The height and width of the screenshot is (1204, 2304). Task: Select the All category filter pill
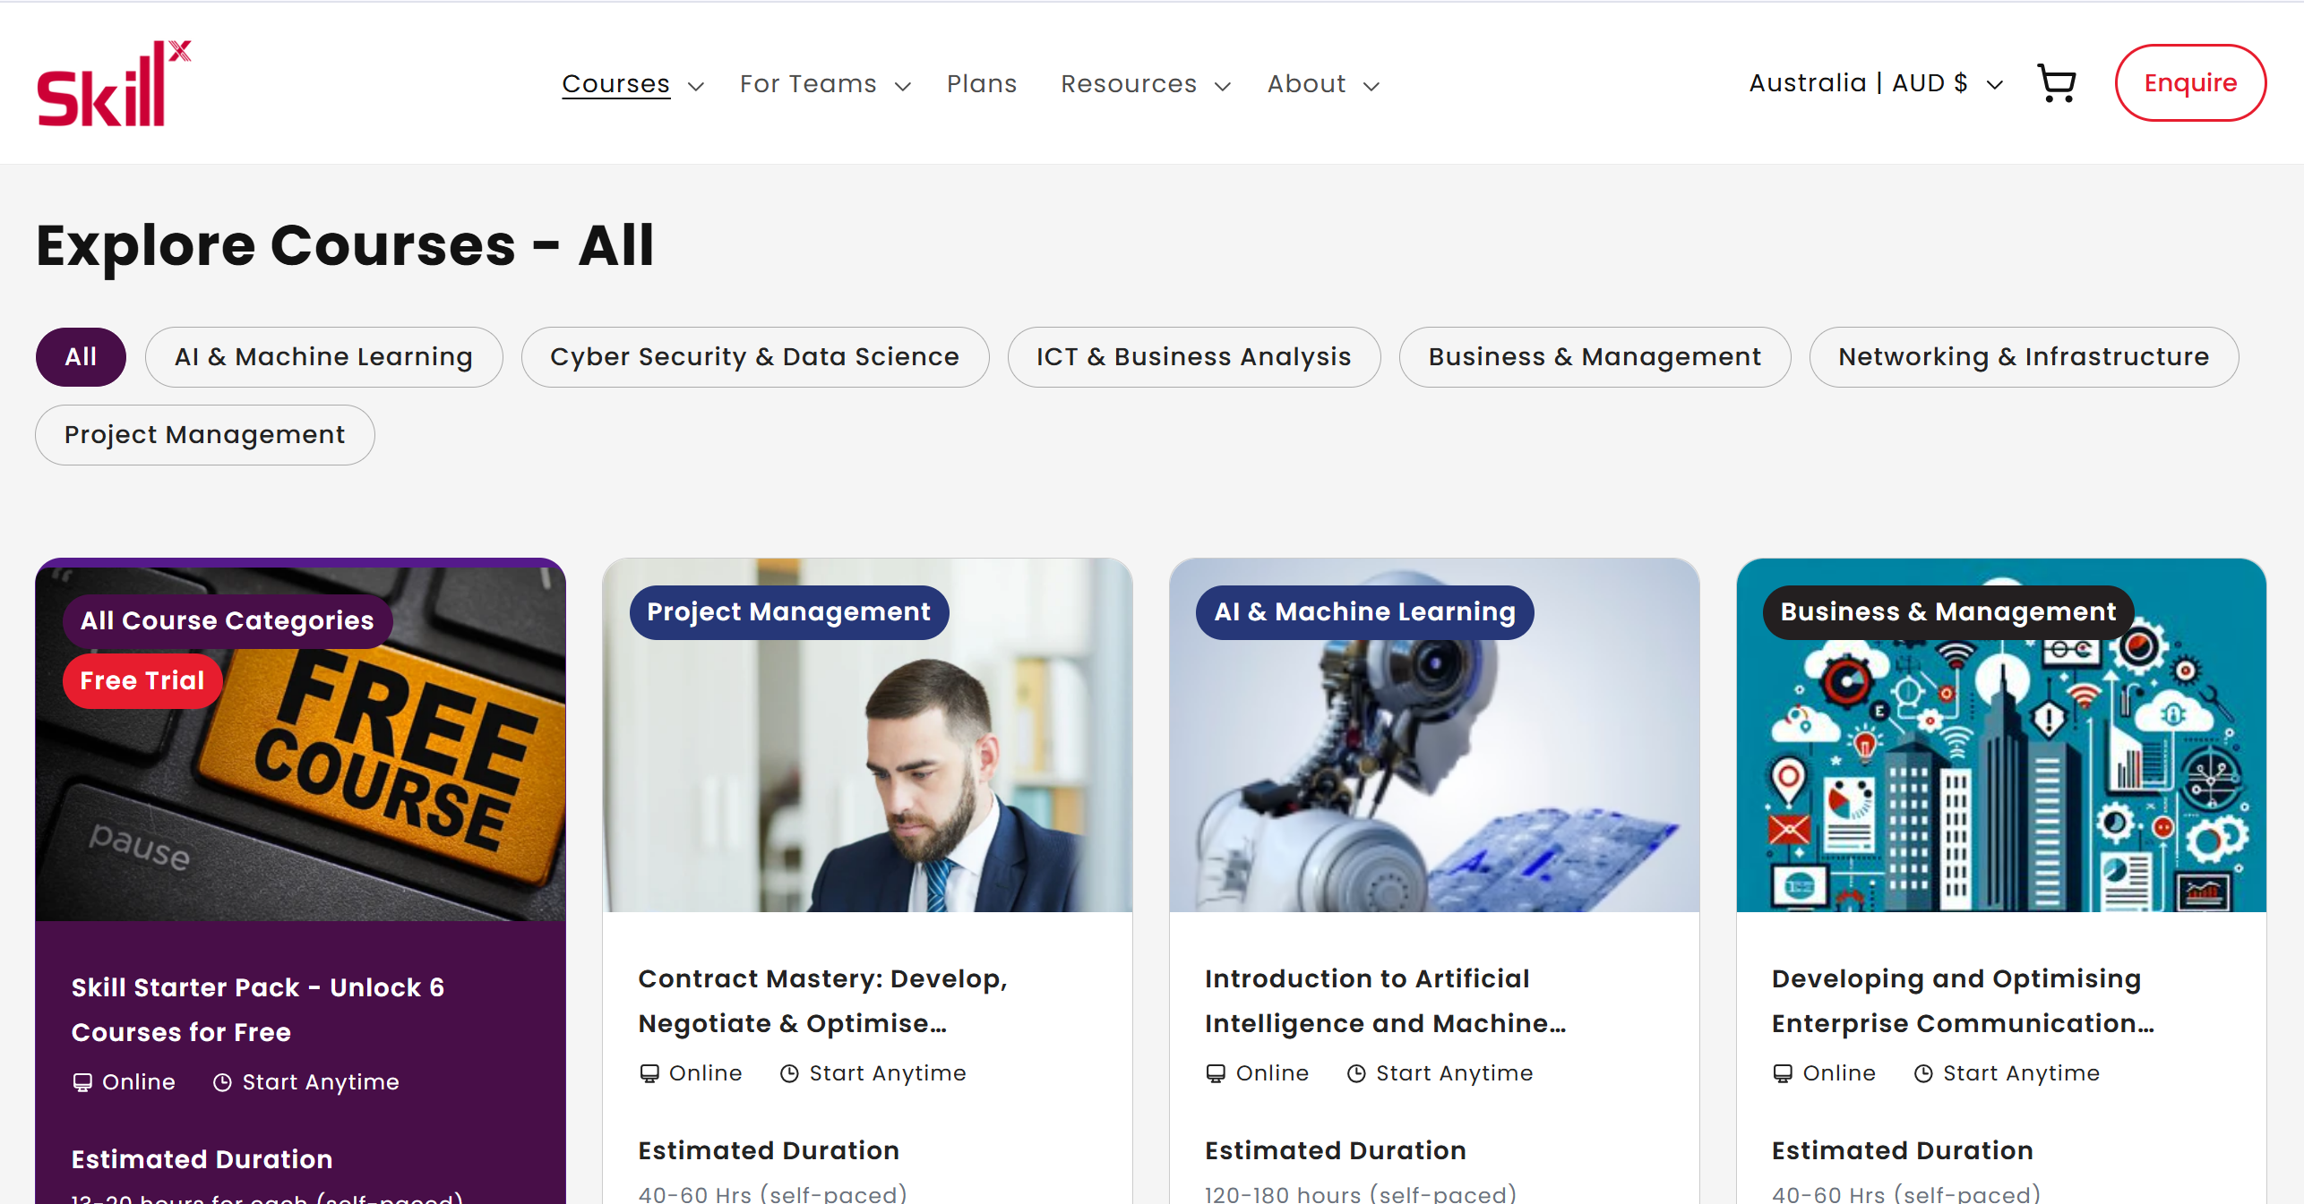click(x=81, y=356)
